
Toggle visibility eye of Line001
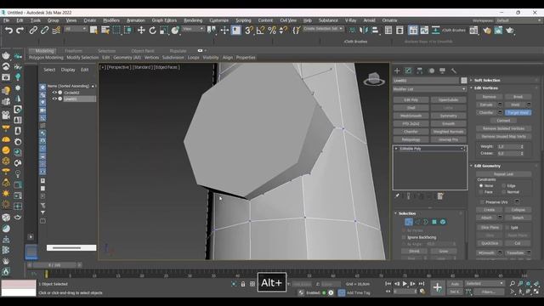click(54, 99)
